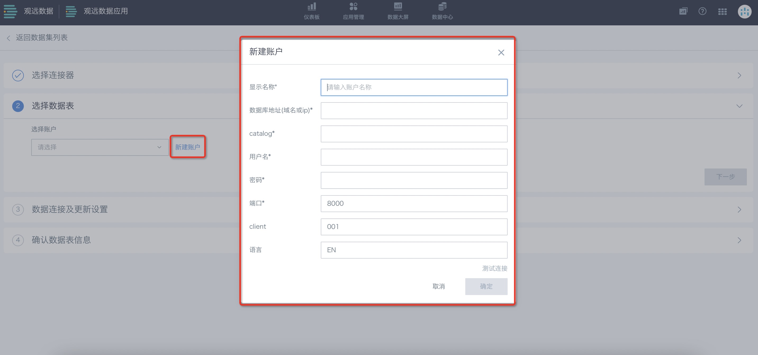758x355 pixels.
Task: Click the monitor chart icon at top right
Action: tap(683, 11)
